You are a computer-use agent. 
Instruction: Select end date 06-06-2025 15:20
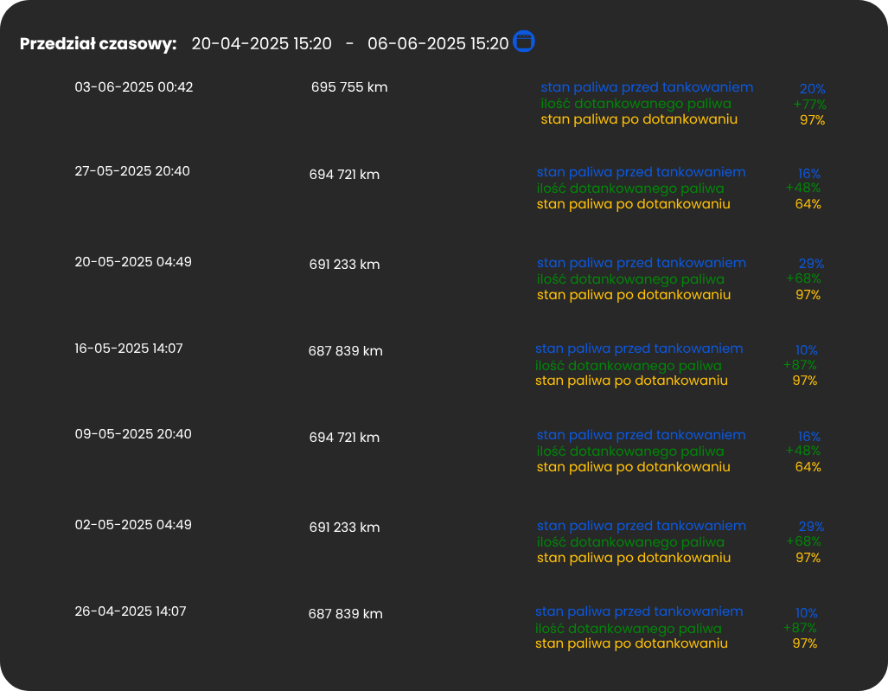pyautogui.click(x=438, y=43)
